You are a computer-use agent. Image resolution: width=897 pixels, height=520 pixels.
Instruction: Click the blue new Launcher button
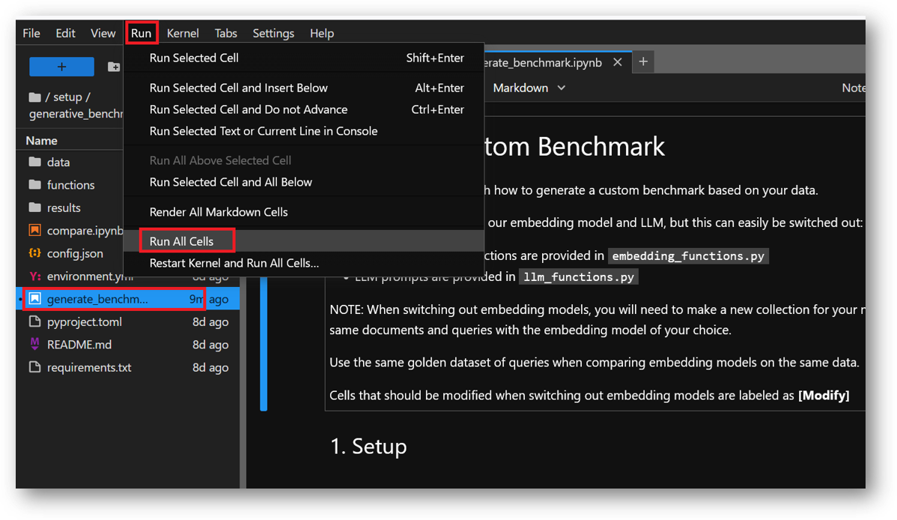click(61, 66)
